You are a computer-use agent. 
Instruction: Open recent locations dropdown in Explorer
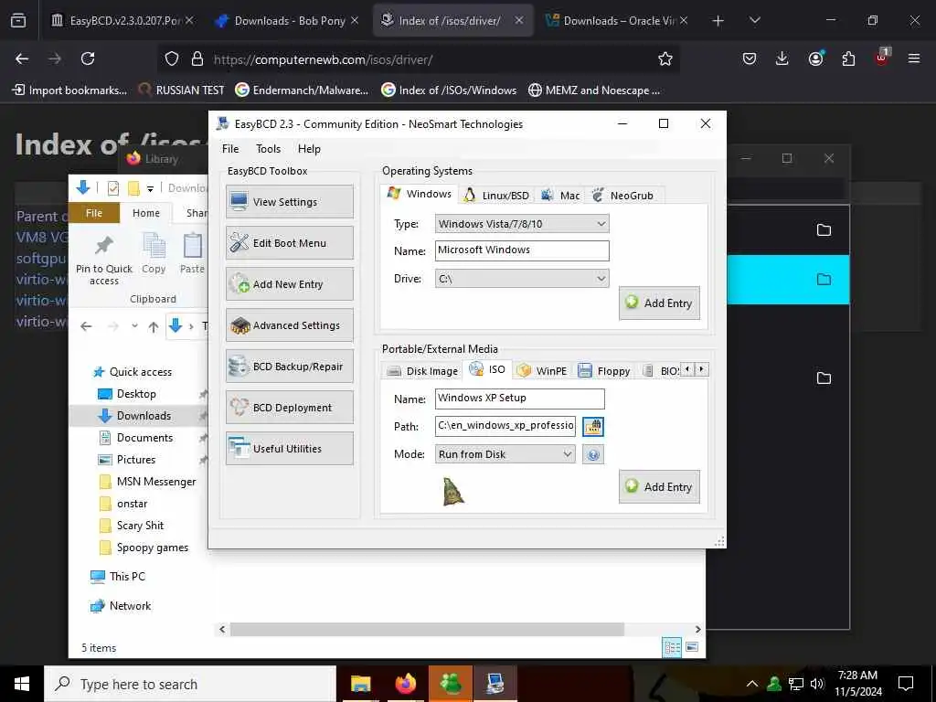pos(134,326)
